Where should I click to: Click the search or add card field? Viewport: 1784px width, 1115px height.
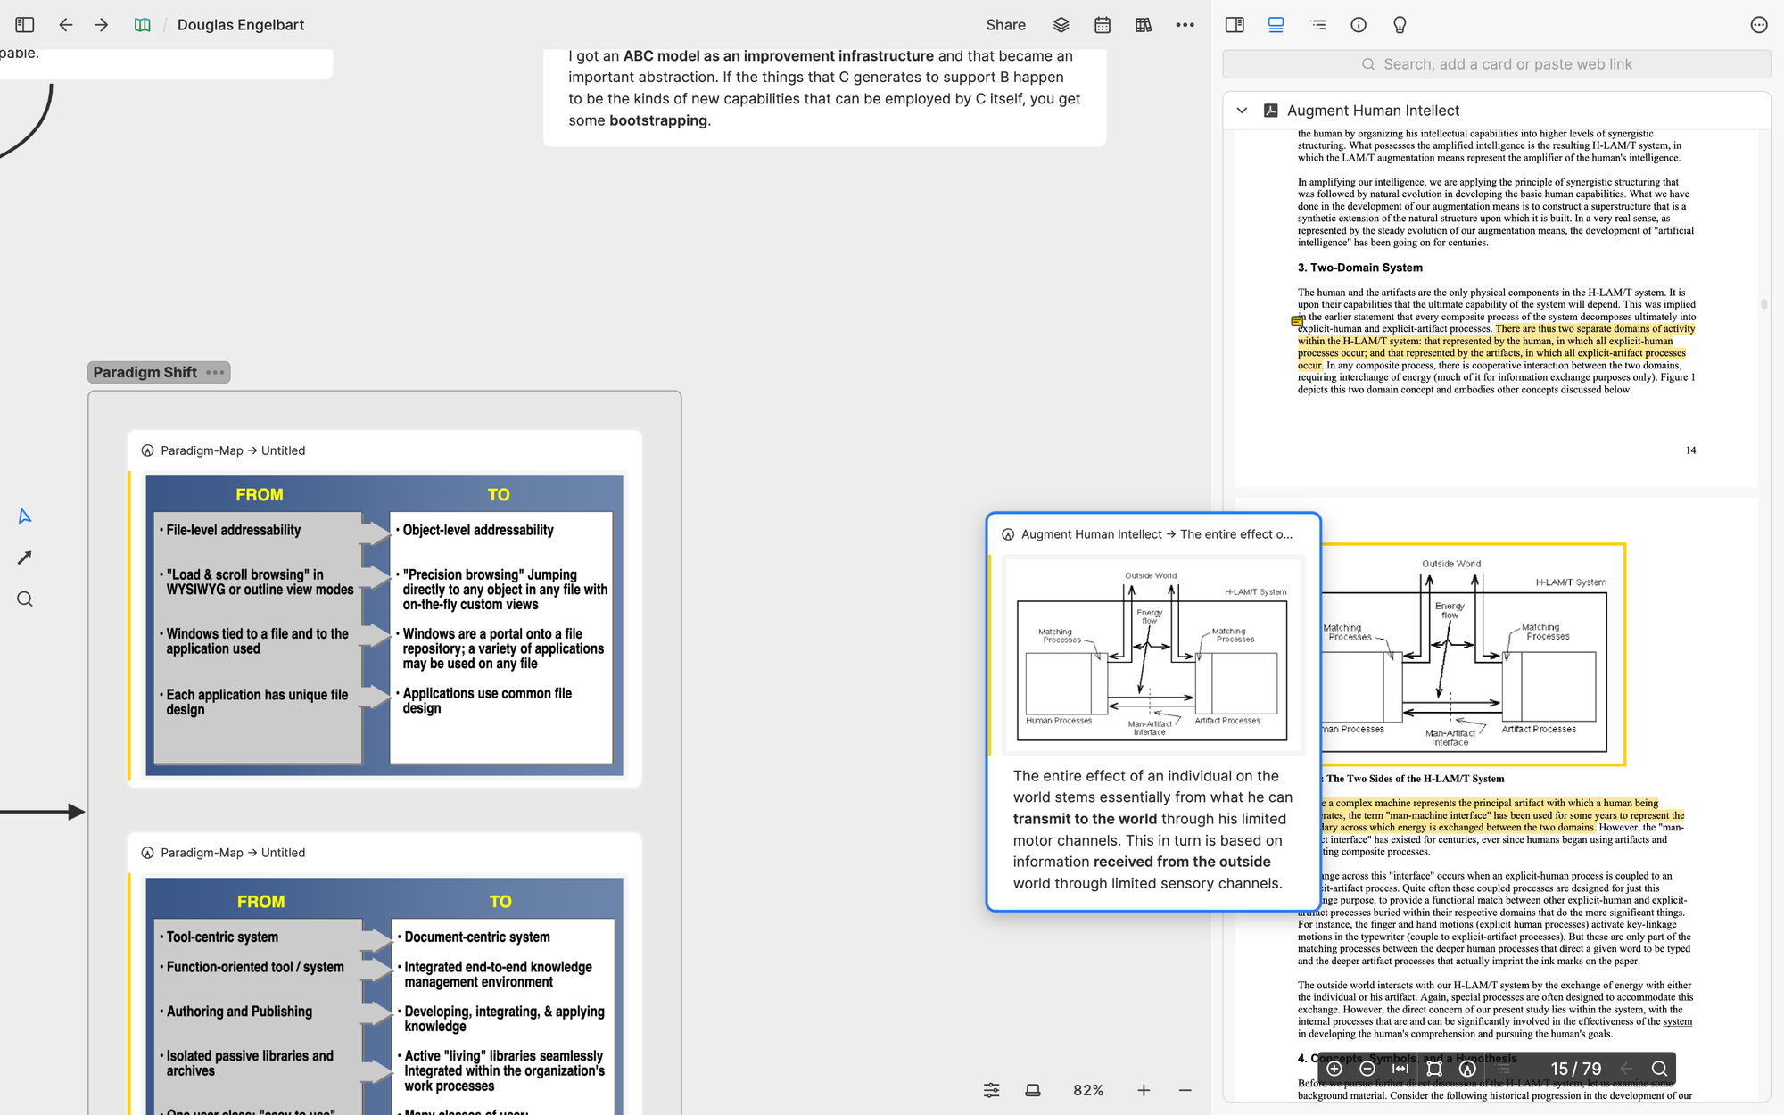[1497, 64]
